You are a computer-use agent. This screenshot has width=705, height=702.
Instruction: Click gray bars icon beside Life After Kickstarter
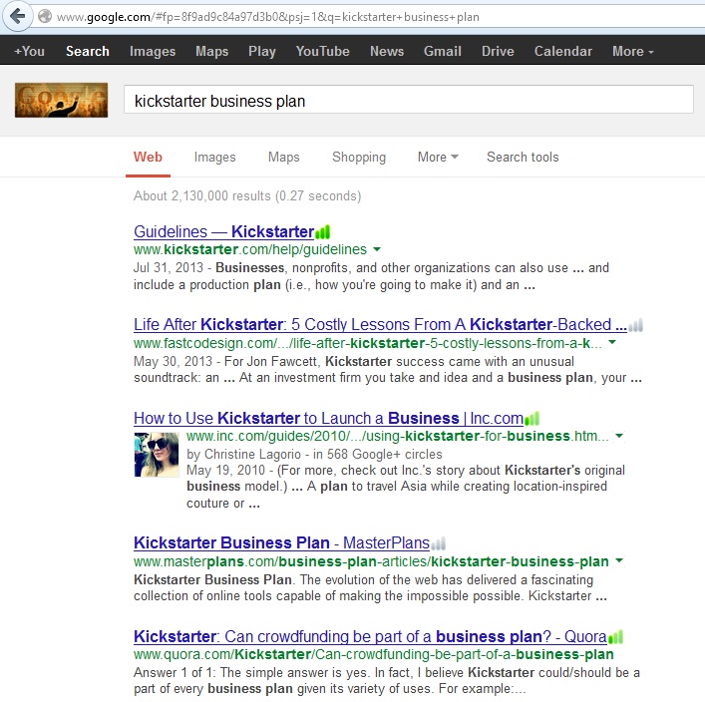[635, 325]
